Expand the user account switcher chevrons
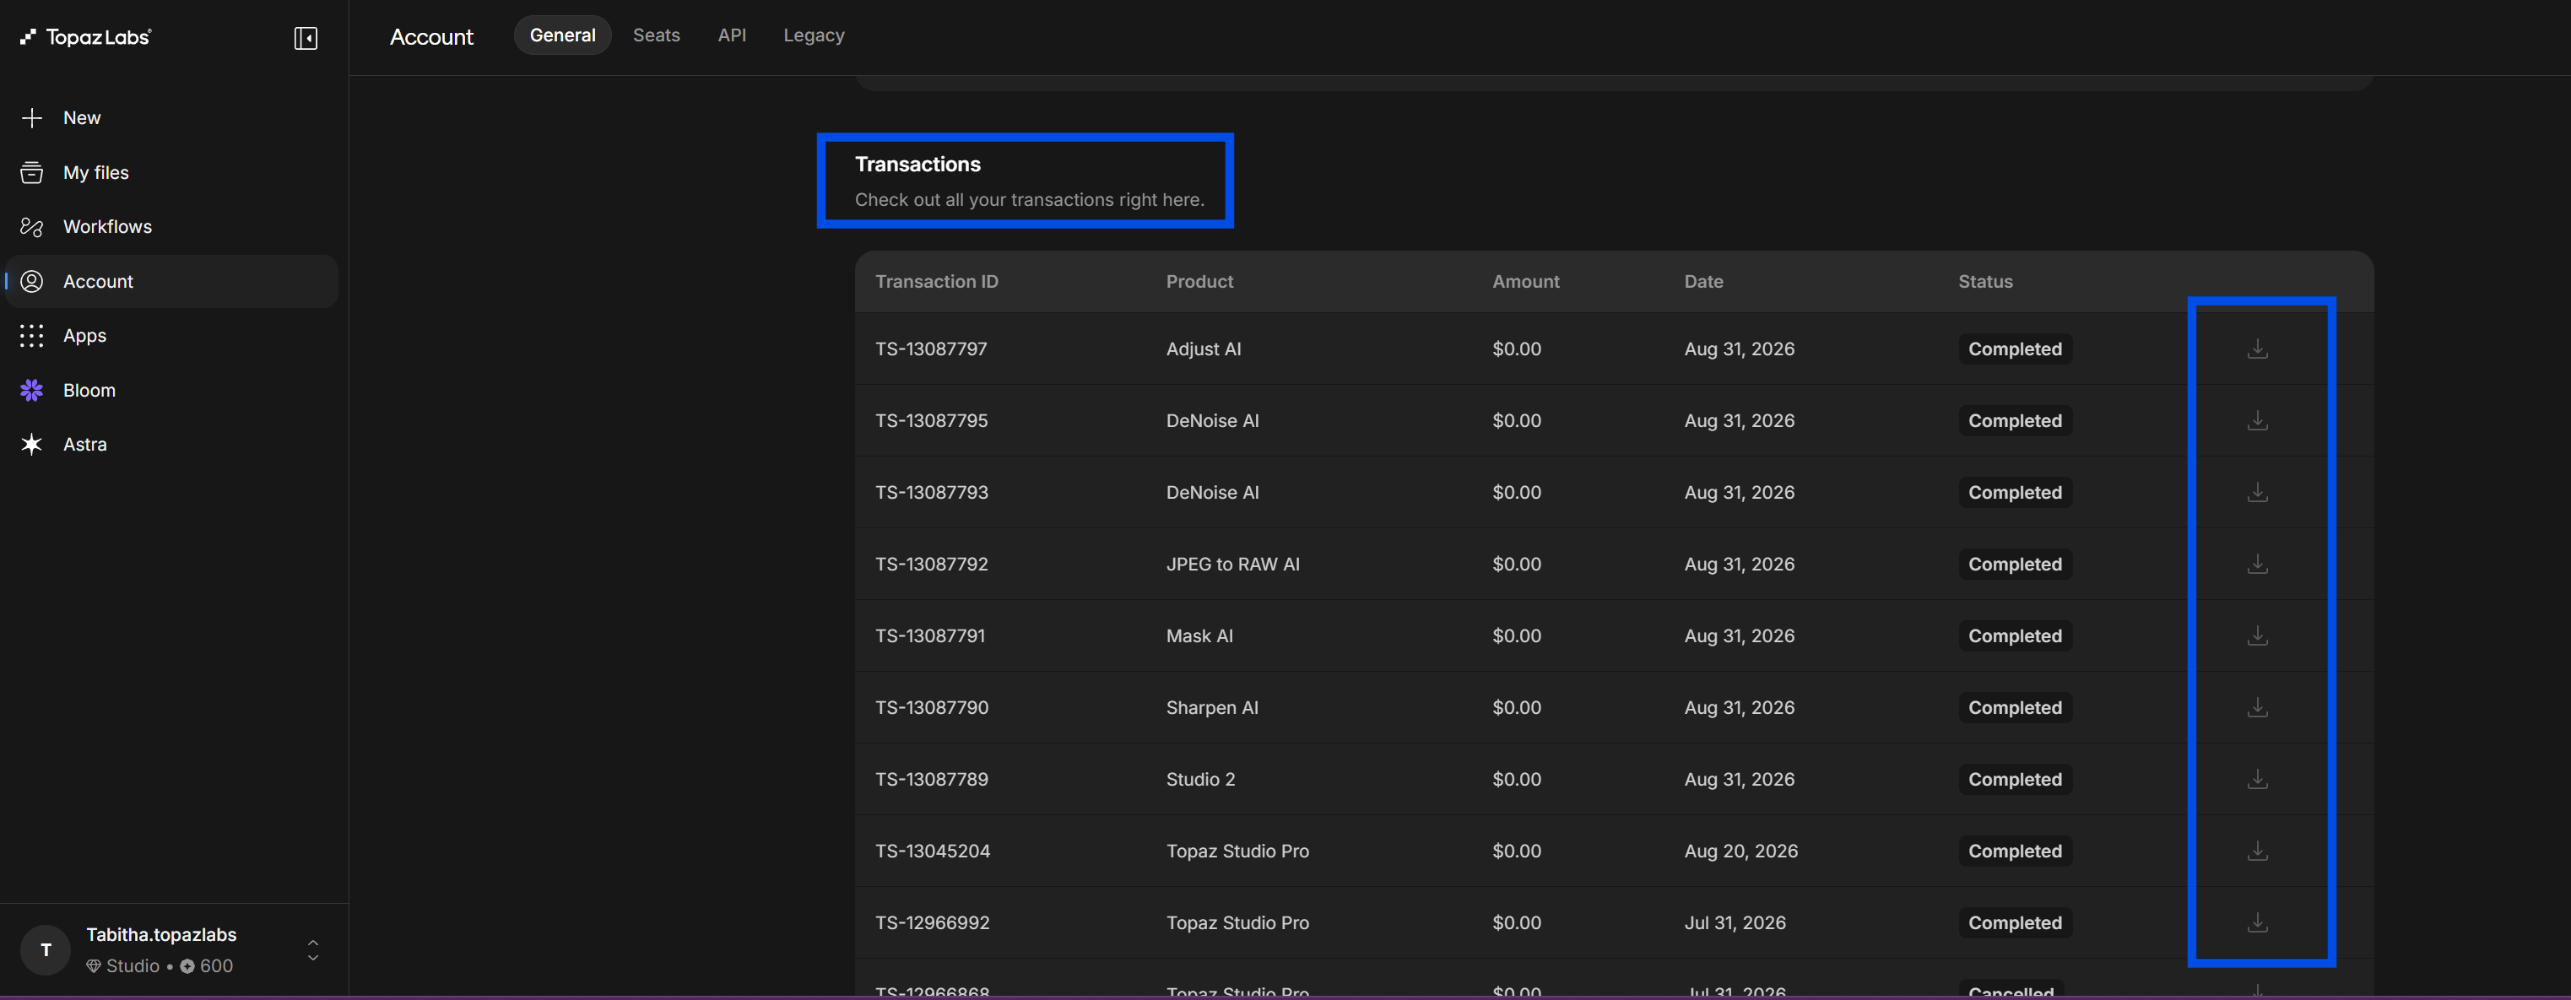 pyautogui.click(x=312, y=950)
